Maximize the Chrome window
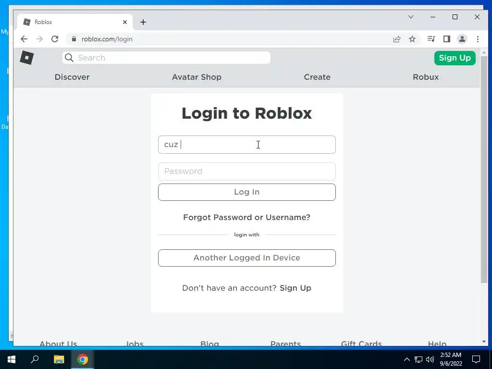The image size is (492, 369). (455, 17)
